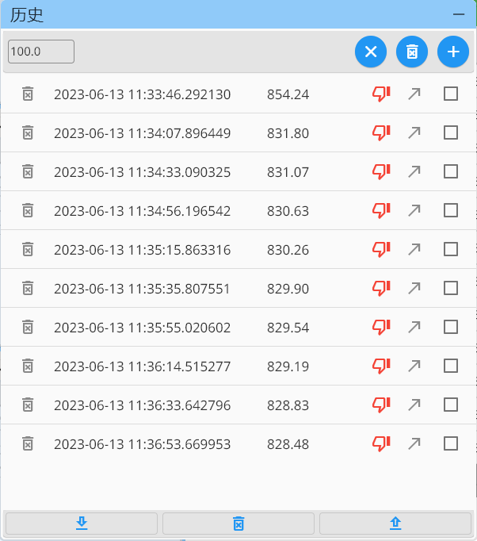Click the bottom delete button

point(238,524)
